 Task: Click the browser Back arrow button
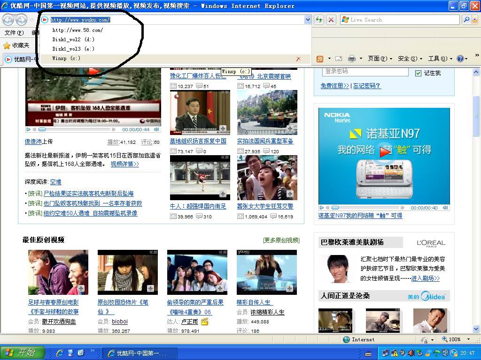[x=8, y=20]
